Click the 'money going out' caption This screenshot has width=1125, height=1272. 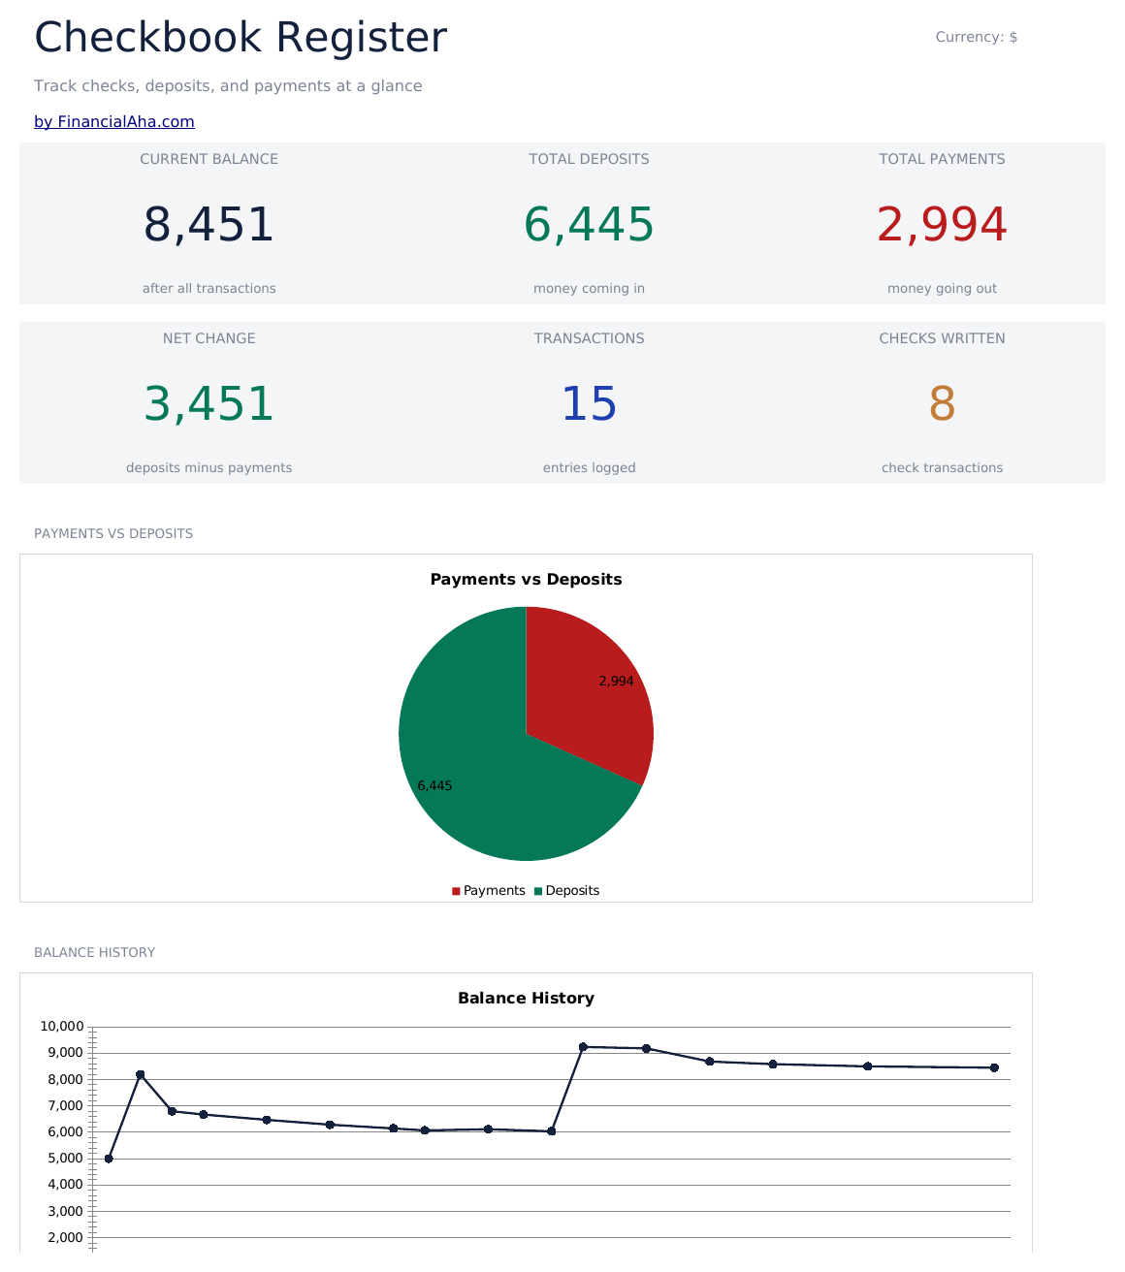942,288
